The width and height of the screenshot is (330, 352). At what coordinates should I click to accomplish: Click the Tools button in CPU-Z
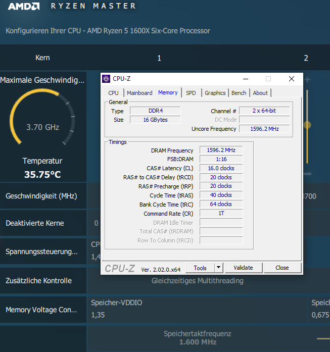tap(200, 268)
